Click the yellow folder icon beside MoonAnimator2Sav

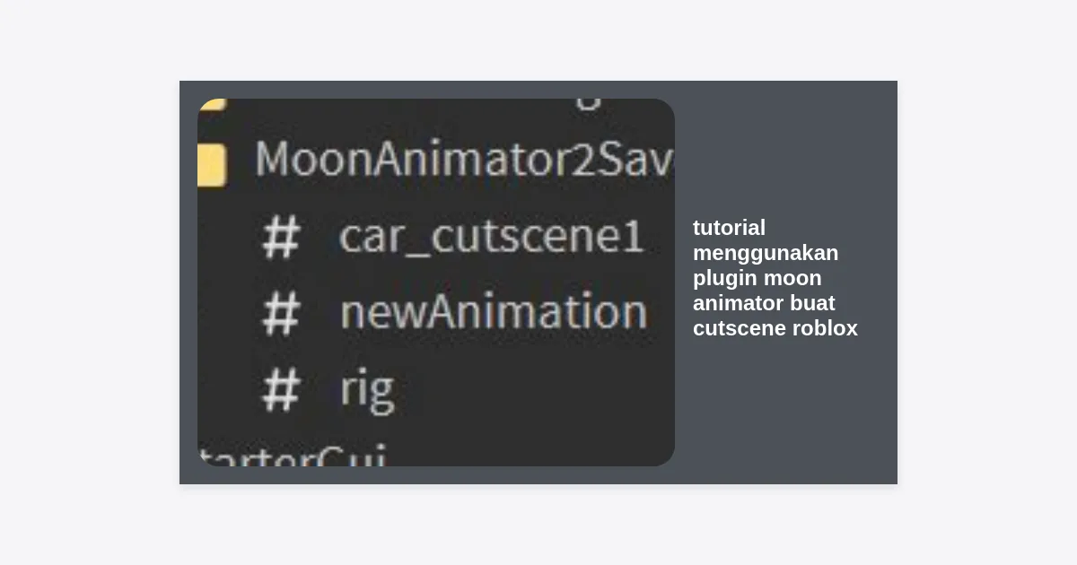212,163
